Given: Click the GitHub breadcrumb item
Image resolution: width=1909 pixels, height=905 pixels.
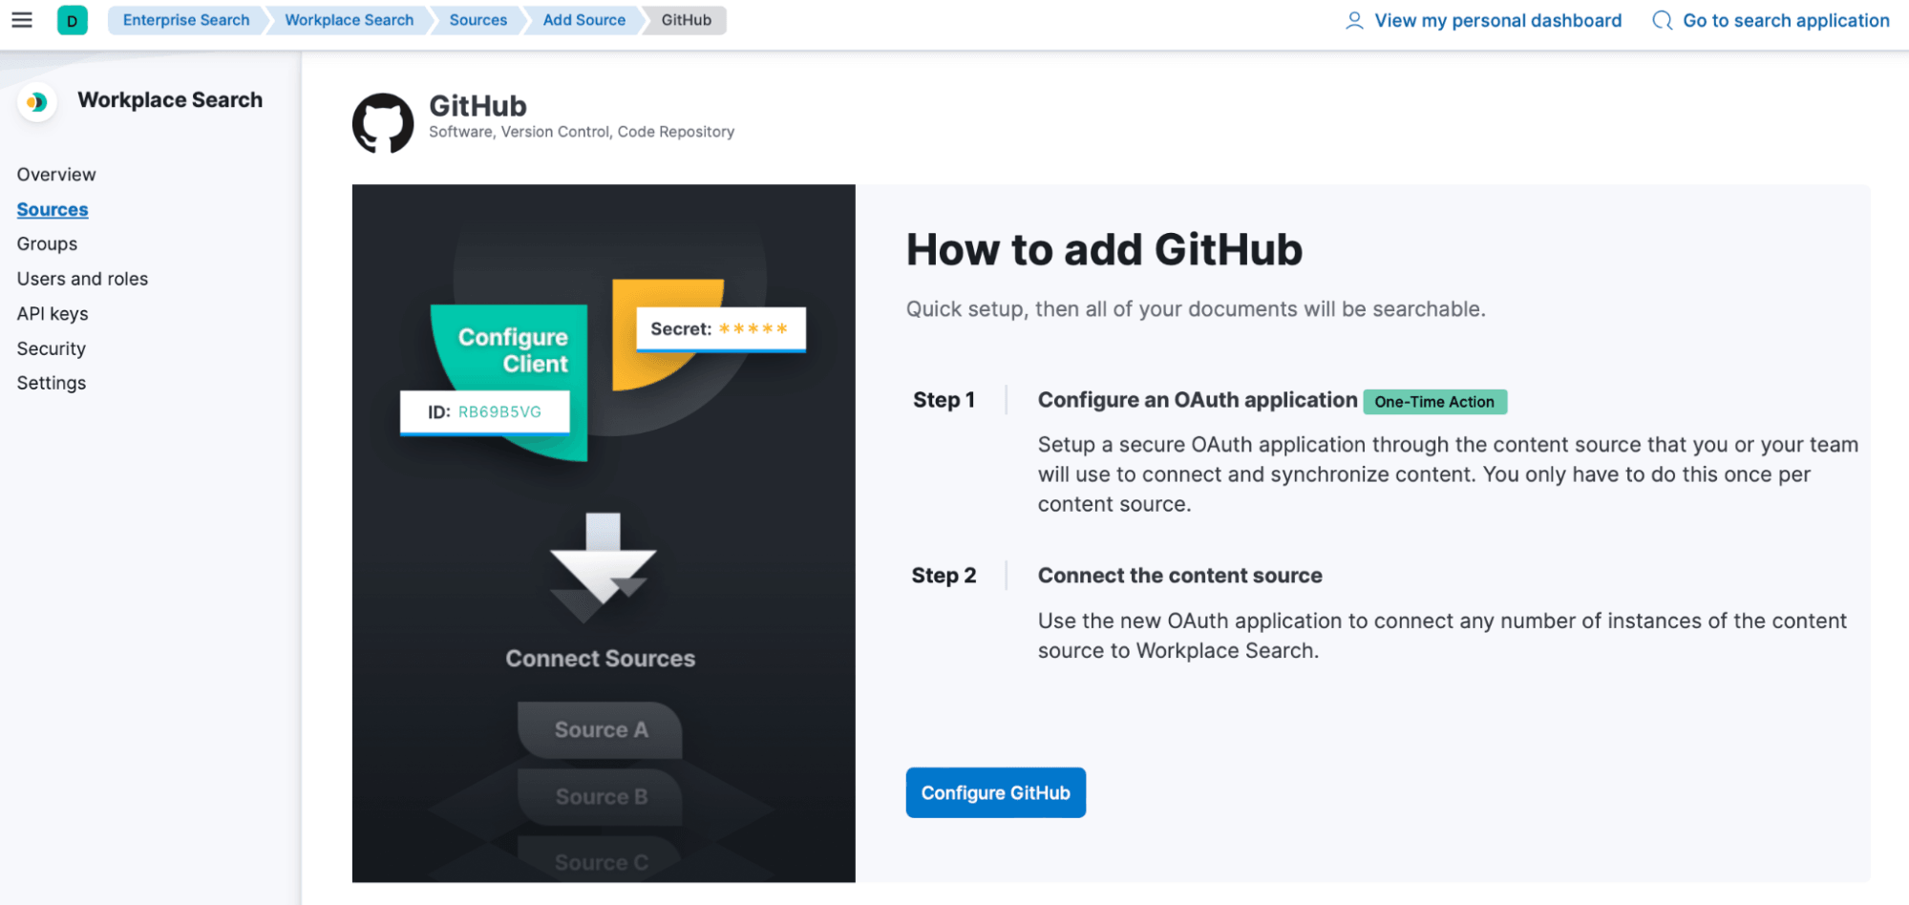Looking at the screenshot, I should [x=687, y=20].
